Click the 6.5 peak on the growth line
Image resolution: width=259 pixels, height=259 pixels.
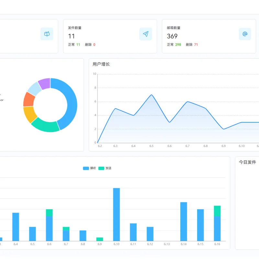click(151, 95)
